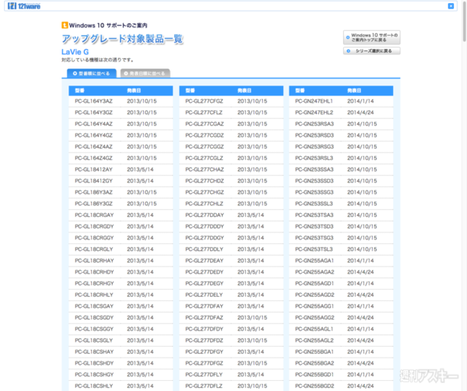Click date 2013/10/15 in PC-GL277CHGZ row
467x391 pixels.
pos(252,192)
